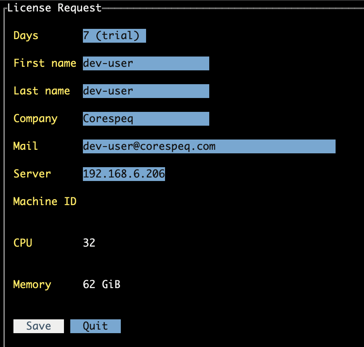The width and height of the screenshot is (364, 347).
Task: Click the Company label
Action: pos(36,119)
